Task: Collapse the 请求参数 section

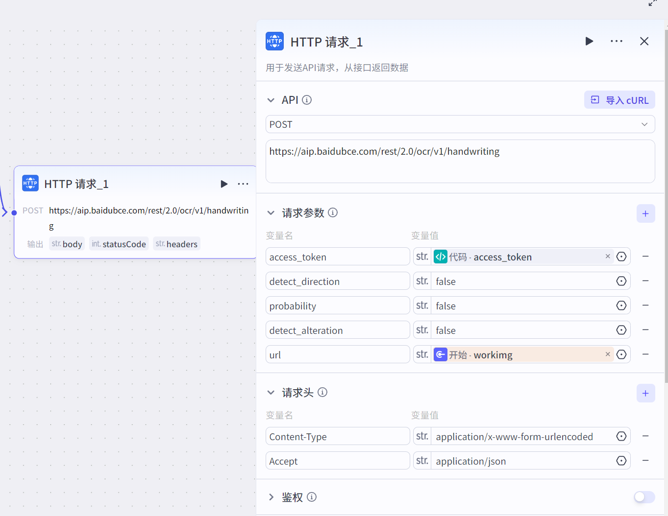Action: (271, 213)
